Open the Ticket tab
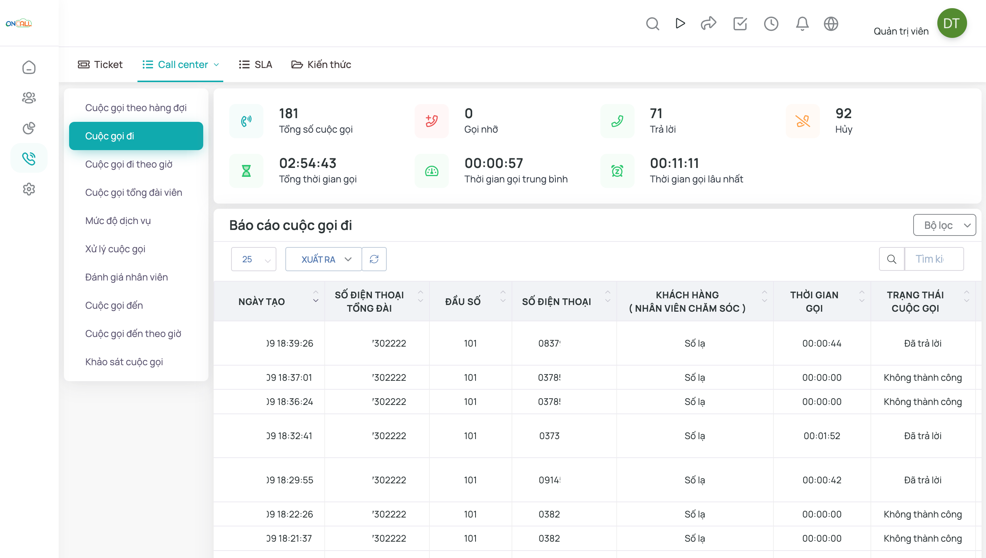Viewport: 986px width, 558px height. [x=100, y=64]
